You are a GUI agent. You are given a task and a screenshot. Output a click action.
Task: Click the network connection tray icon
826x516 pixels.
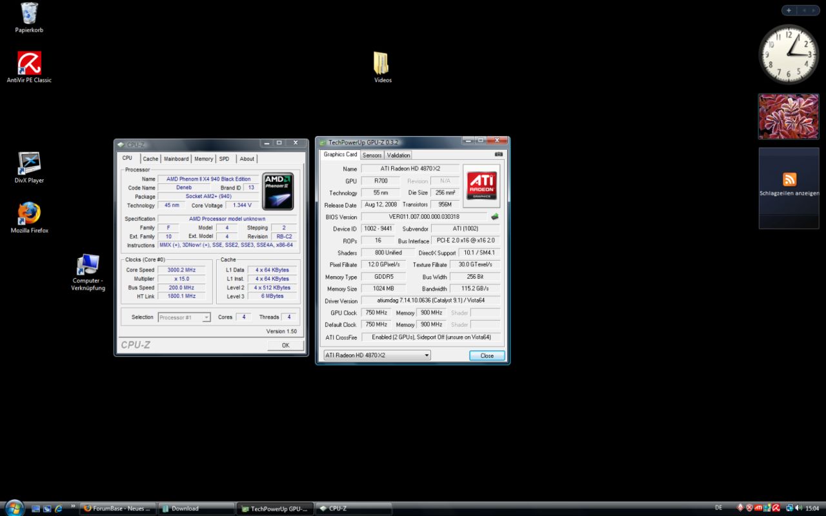(x=790, y=508)
